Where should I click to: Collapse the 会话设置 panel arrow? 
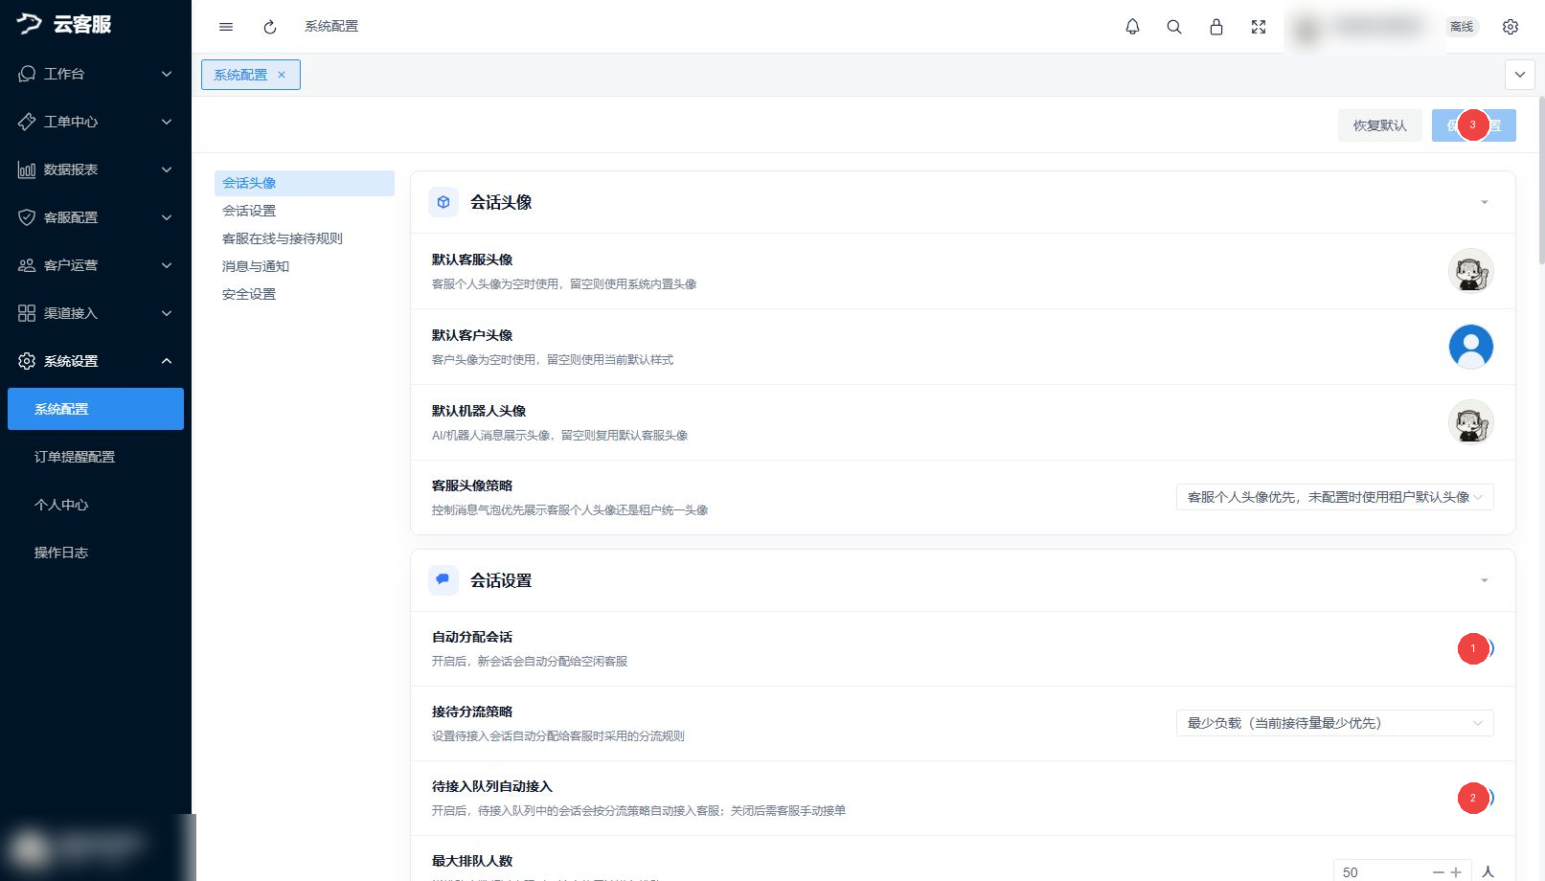(1485, 580)
